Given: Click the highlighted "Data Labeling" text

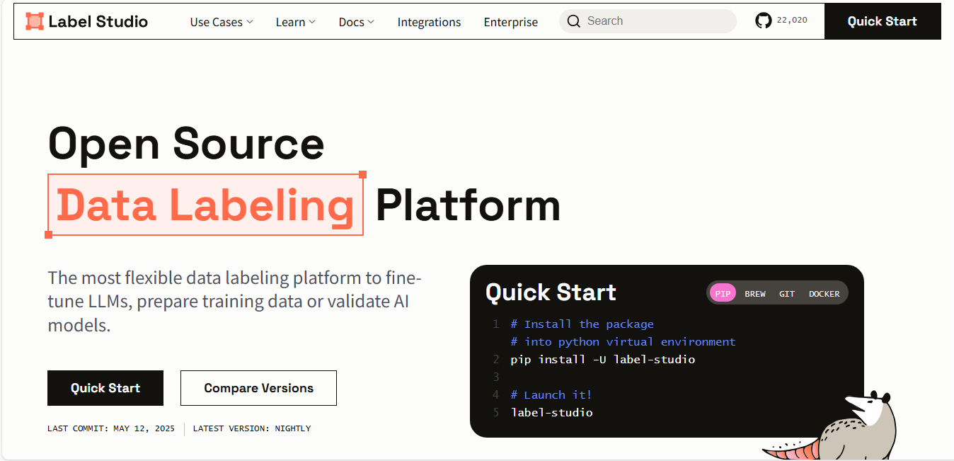Looking at the screenshot, I should coord(205,205).
